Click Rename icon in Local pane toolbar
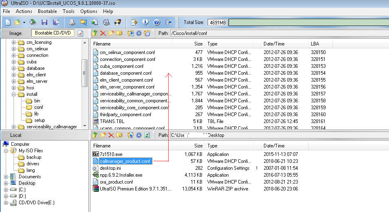The width and height of the screenshot is (389, 212). (119, 135)
